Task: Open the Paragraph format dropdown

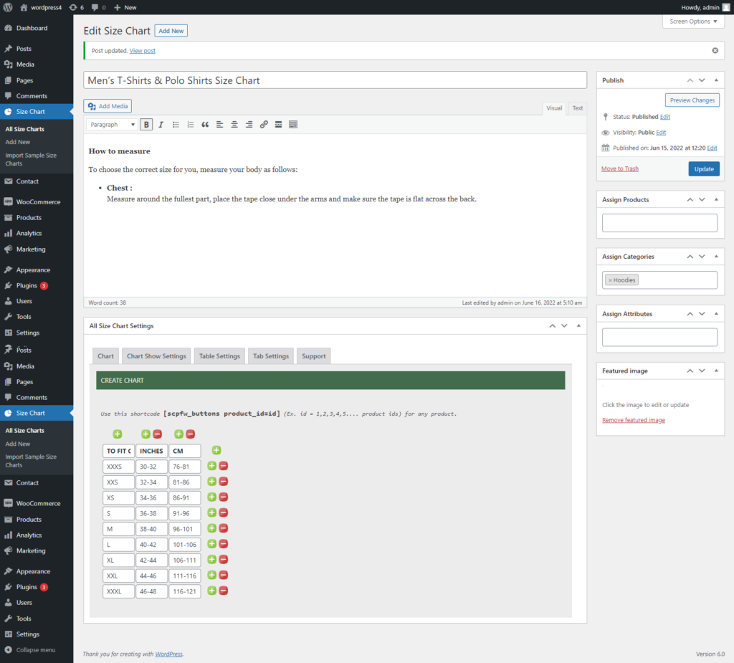Action: [x=112, y=125]
